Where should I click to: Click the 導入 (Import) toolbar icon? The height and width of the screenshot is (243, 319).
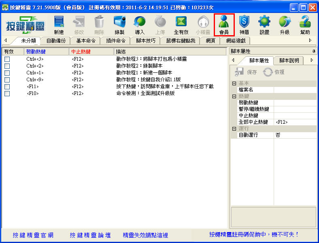(x=140, y=24)
